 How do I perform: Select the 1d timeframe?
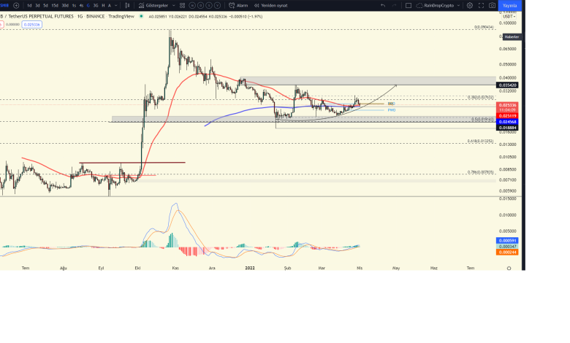click(29, 5)
